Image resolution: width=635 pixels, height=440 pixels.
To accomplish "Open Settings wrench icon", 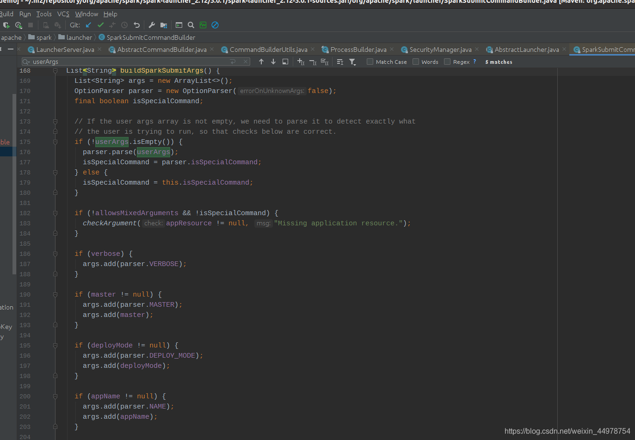I will tap(152, 25).
